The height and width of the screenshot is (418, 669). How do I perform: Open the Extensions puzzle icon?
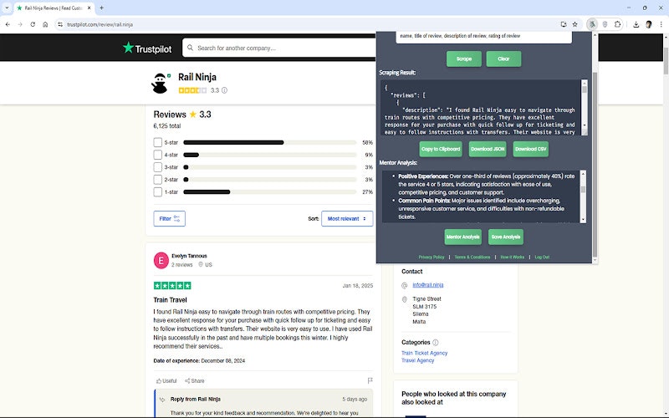pyautogui.click(x=617, y=25)
